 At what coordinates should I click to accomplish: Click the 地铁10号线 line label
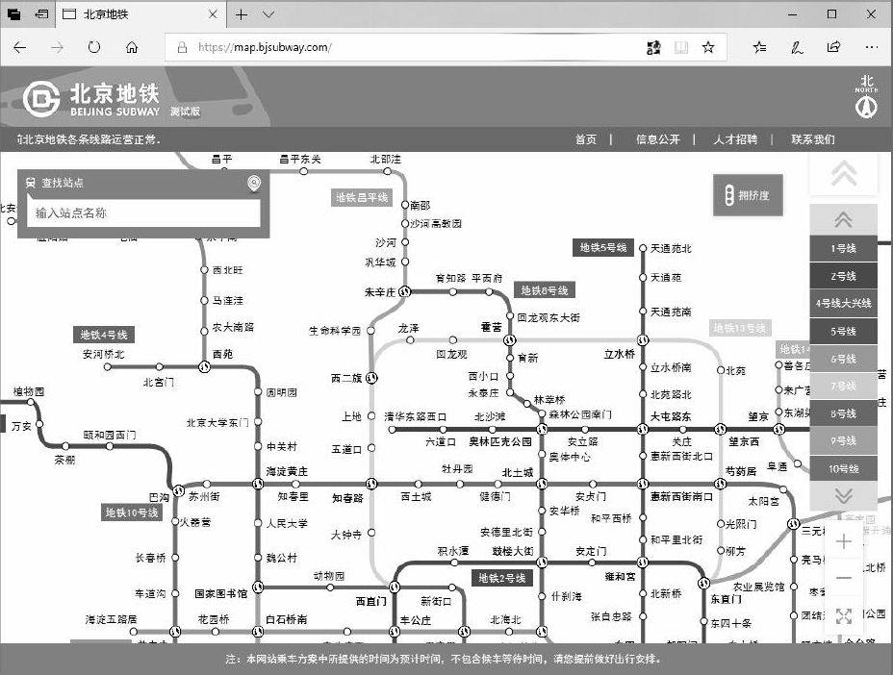(x=132, y=512)
